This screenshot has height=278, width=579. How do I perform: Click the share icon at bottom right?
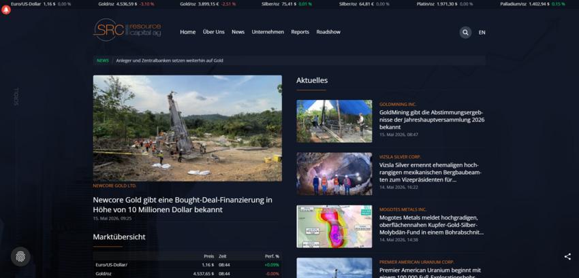(567, 257)
